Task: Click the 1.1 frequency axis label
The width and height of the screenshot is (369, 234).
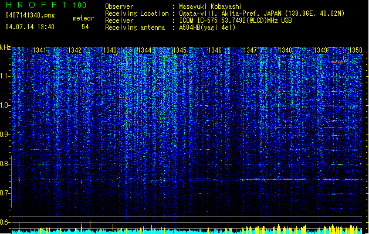Action: pyautogui.click(x=5, y=76)
